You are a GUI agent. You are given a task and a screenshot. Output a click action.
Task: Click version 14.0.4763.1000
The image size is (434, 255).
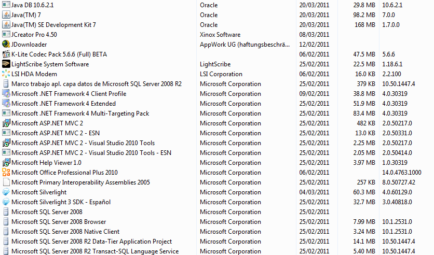(402, 173)
